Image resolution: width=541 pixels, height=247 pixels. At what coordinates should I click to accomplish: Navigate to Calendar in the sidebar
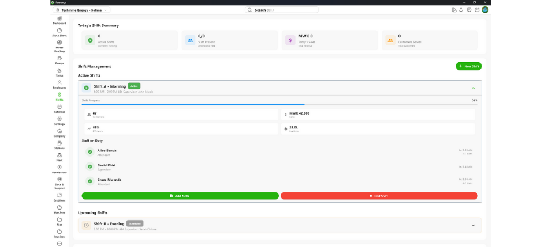(59, 109)
